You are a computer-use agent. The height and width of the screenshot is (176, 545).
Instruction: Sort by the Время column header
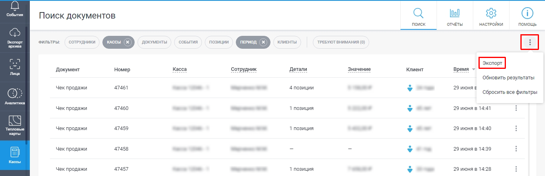tap(461, 69)
